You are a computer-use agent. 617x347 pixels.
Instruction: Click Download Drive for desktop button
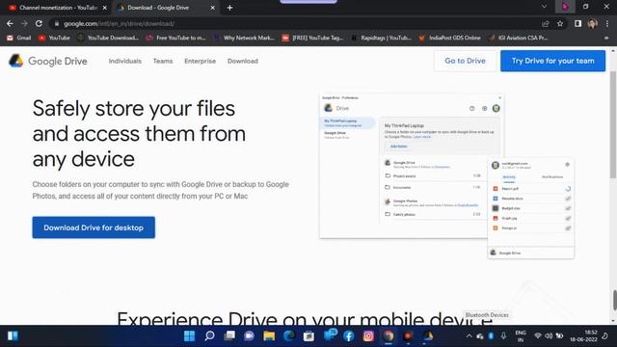(x=94, y=227)
